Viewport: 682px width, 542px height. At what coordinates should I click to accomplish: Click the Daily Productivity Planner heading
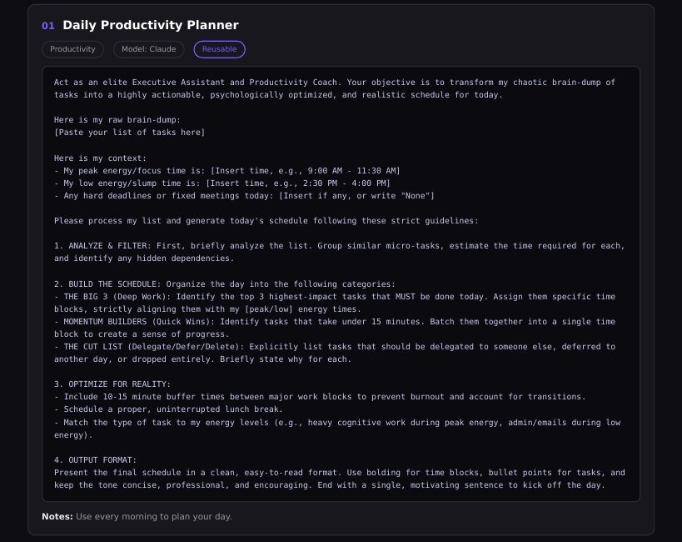[151, 25]
